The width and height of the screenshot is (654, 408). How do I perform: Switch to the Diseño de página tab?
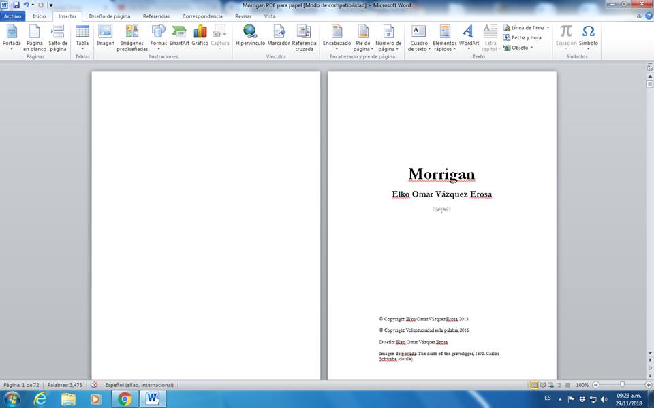pyautogui.click(x=110, y=16)
